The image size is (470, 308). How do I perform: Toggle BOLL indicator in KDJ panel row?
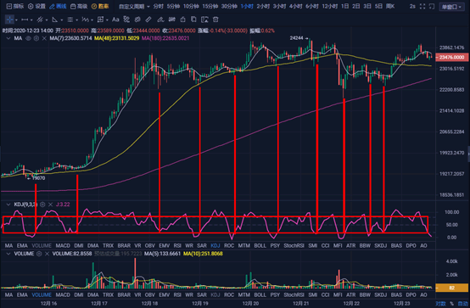(260, 245)
